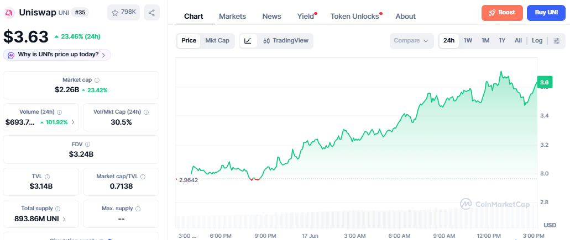The width and height of the screenshot is (570, 240).
Task: Open the Token Unlocks tab
Action: [355, 17]
